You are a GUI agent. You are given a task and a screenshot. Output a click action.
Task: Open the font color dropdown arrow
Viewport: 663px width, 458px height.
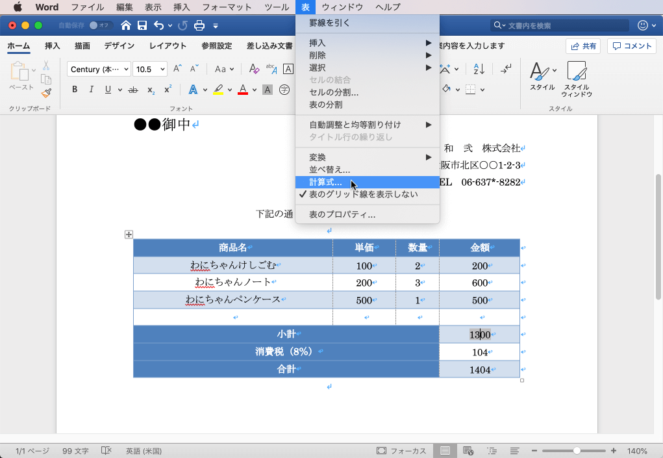(255, 90)
